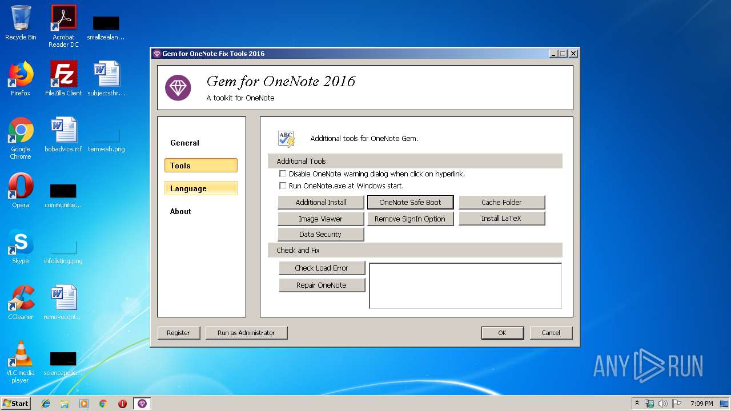Open the Language section
This screenshot has height=411, width=731.
coord(200,188)
